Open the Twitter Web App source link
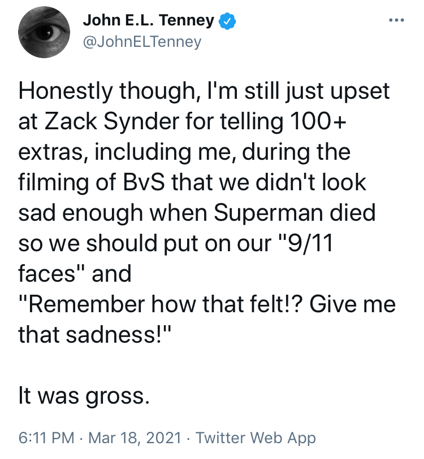This screenshot has height=459, width=424. [256, 438]
